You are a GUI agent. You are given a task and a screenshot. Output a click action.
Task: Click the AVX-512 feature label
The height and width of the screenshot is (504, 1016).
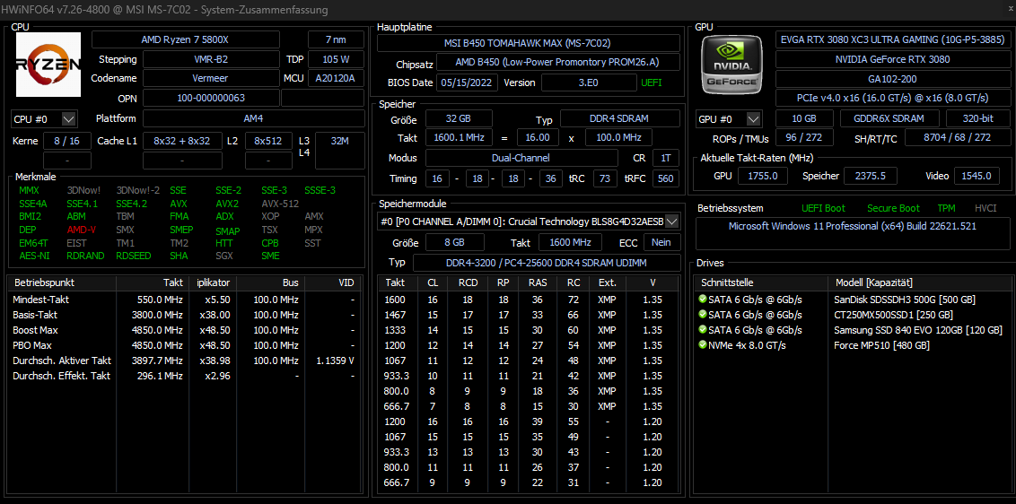point(280,204)
